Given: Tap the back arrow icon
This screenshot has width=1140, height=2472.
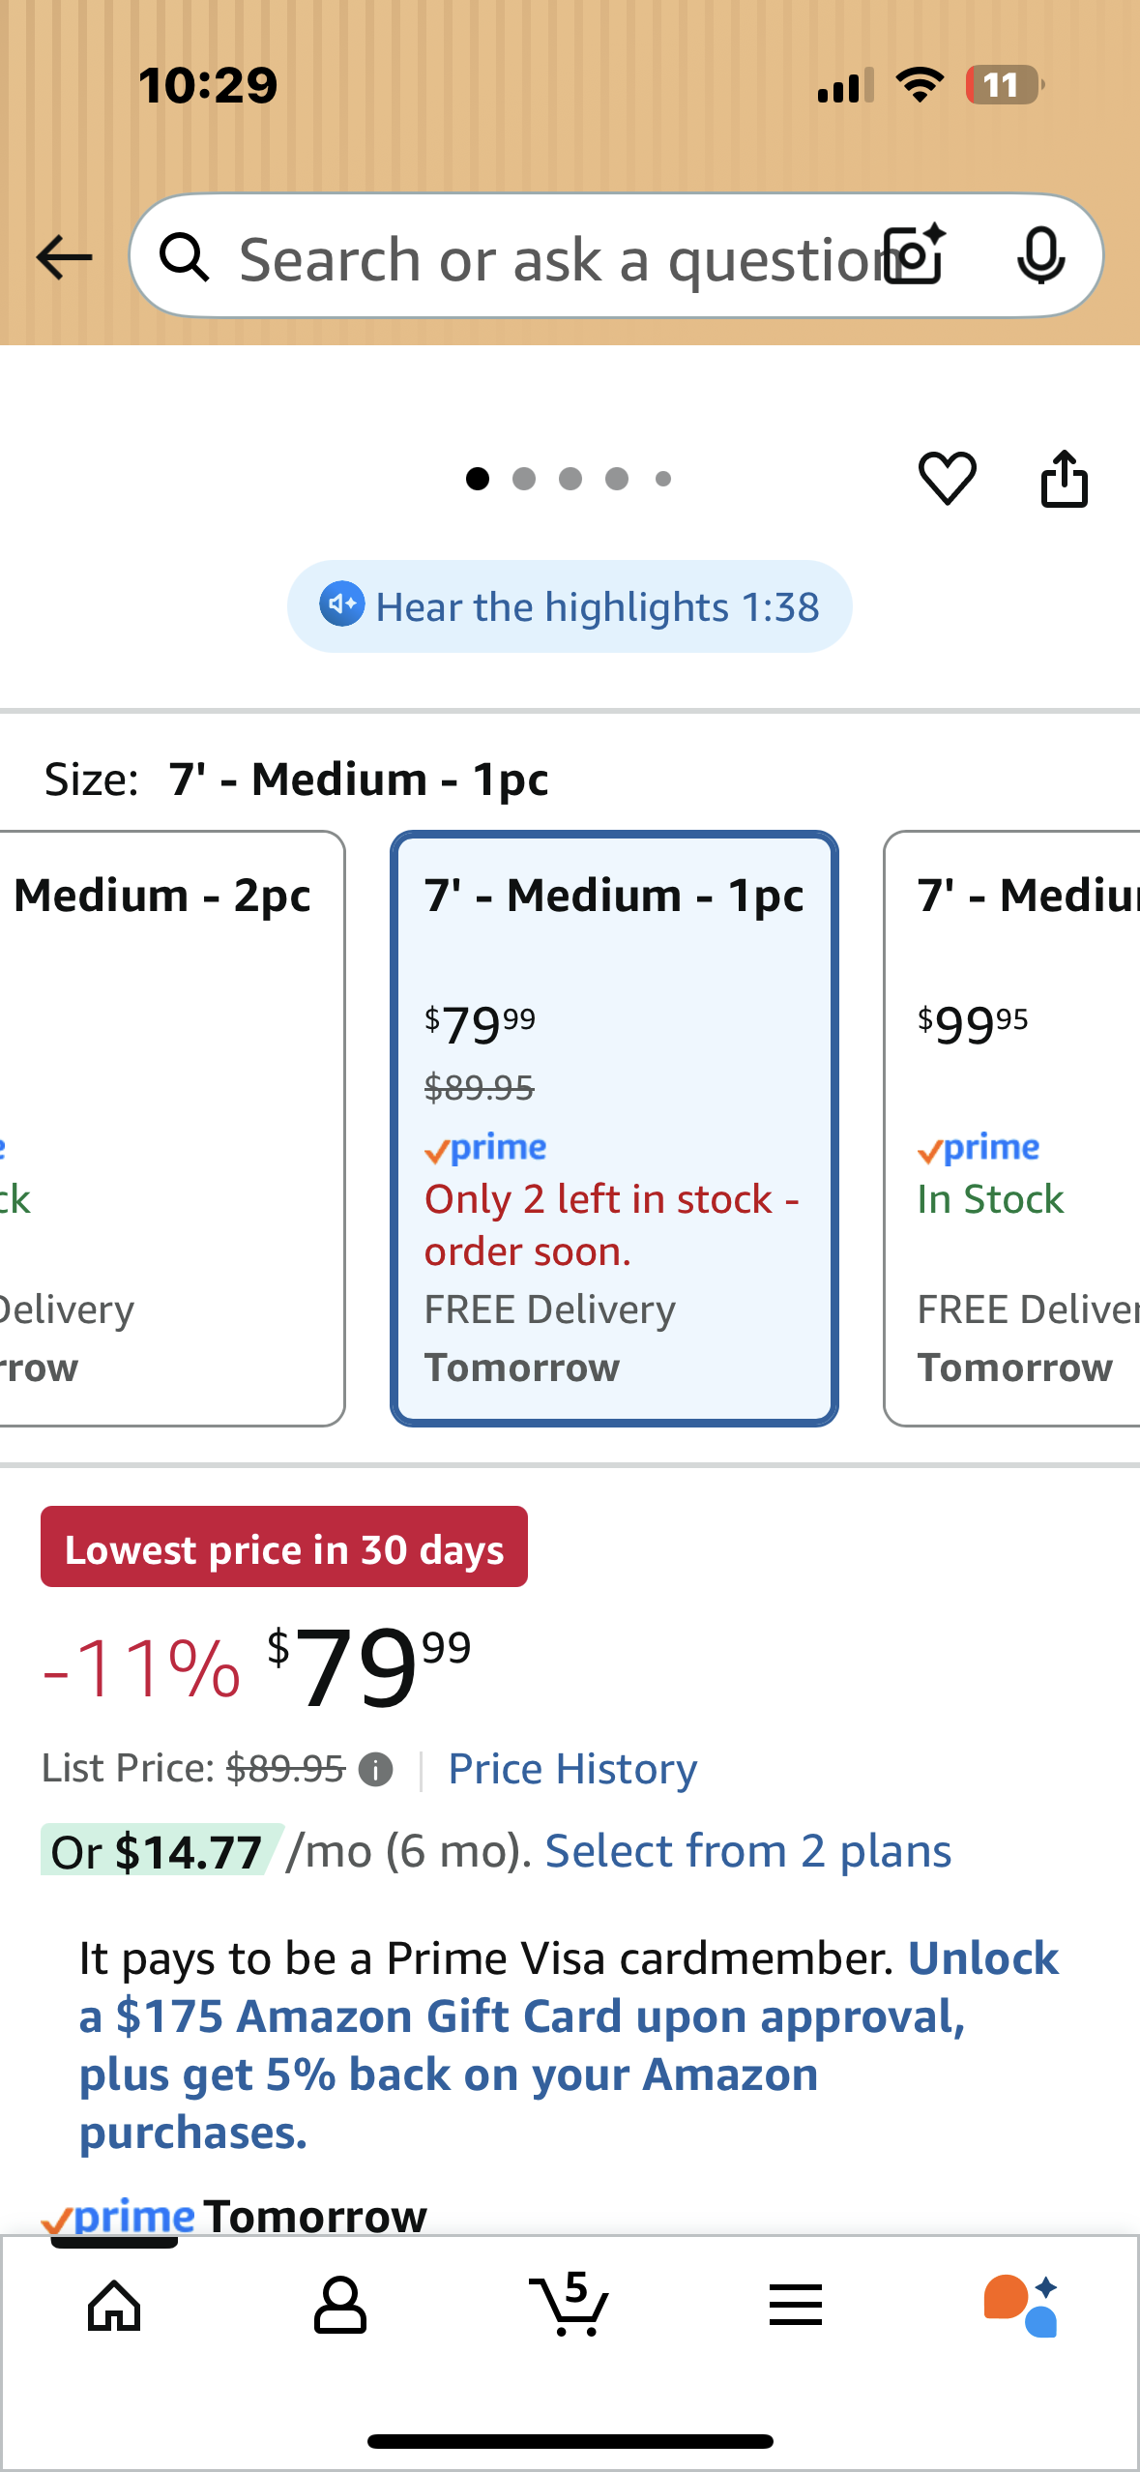Looking at the screenshot, I should (x=64, y=257).
